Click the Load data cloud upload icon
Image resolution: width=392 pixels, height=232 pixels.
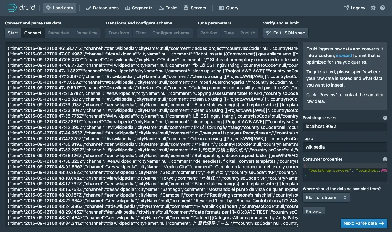pyautogui.click(x=48, y=8)
